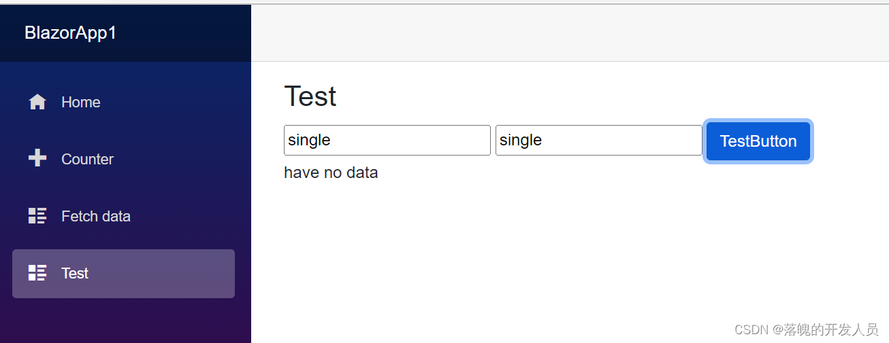Click the Counter plus icon

[37, 159]
